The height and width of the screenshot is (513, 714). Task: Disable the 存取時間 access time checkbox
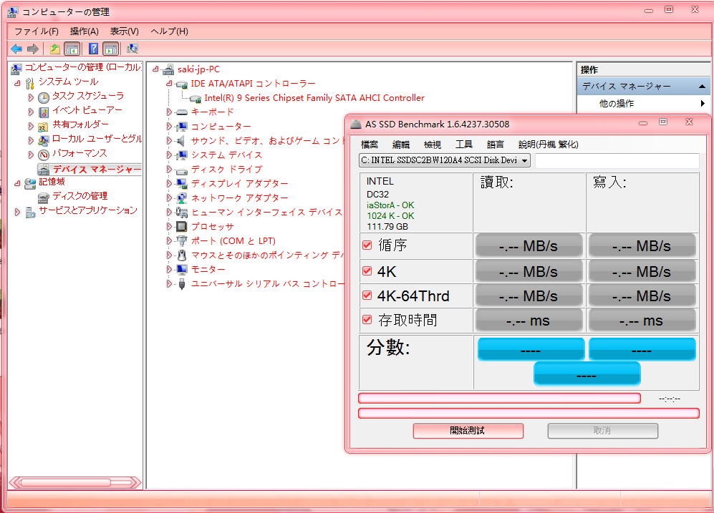(x=367, y=320)
